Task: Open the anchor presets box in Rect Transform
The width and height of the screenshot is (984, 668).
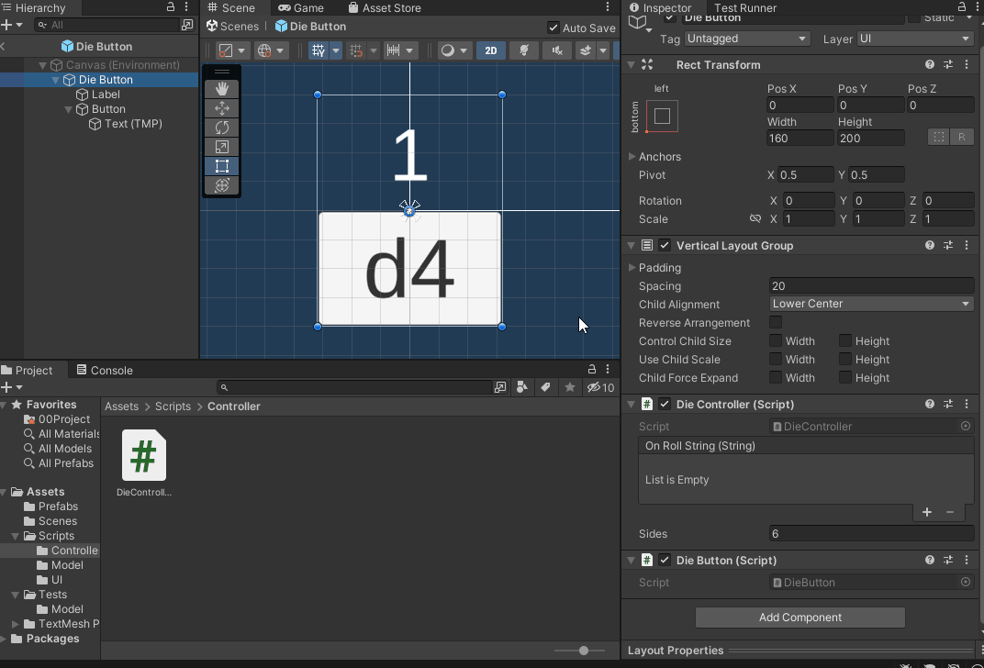Action: tap(662, 116)
